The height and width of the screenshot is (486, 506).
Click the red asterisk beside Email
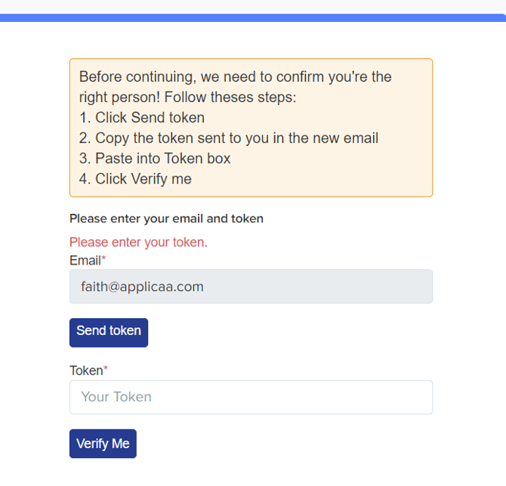point(103,260)
